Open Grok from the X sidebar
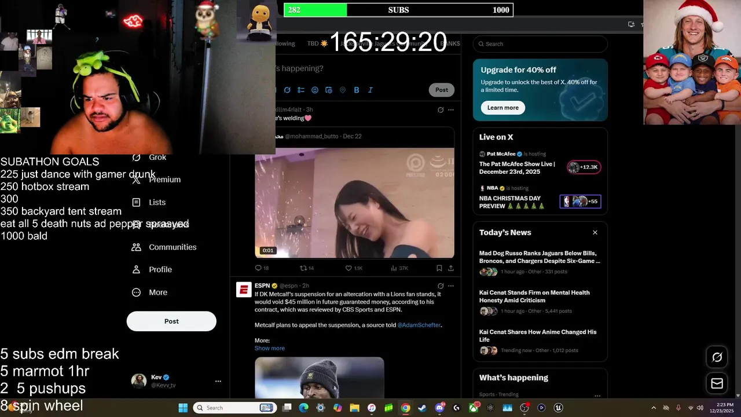Image resolution: width=741 pixels, height=417 pixels. 149,157
